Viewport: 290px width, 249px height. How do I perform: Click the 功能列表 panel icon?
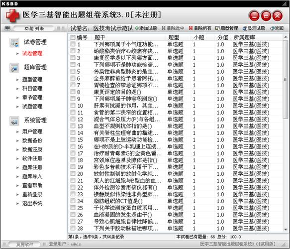click(x=7, y=28)
